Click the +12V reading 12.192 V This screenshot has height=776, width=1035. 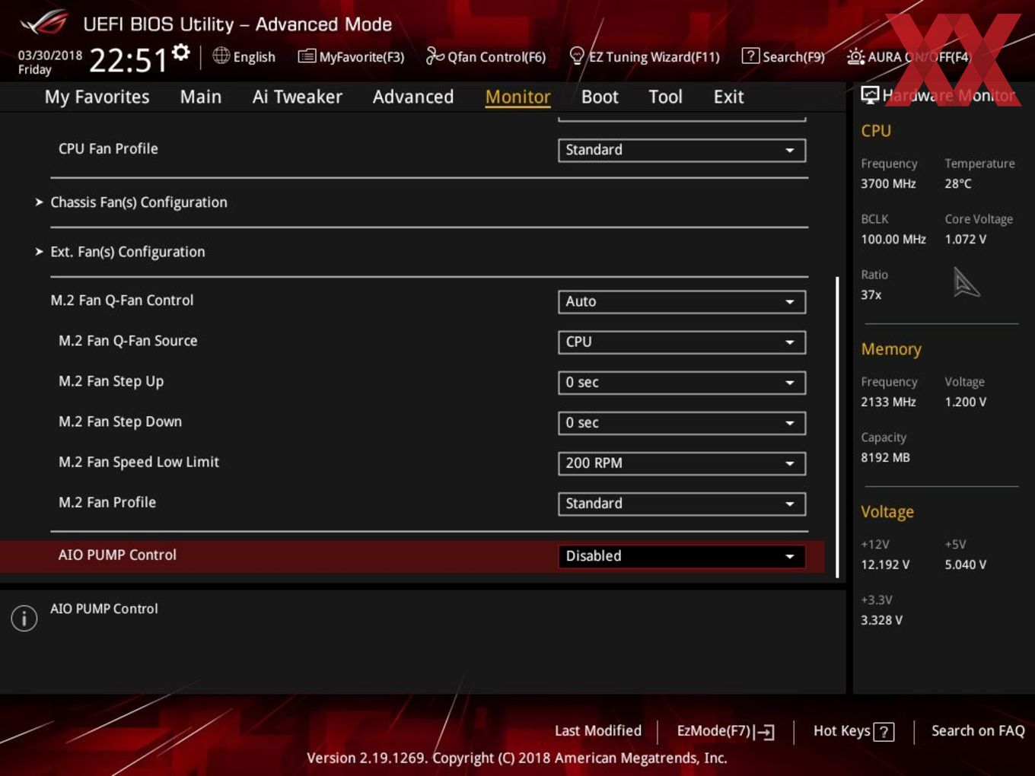[885, 565]
